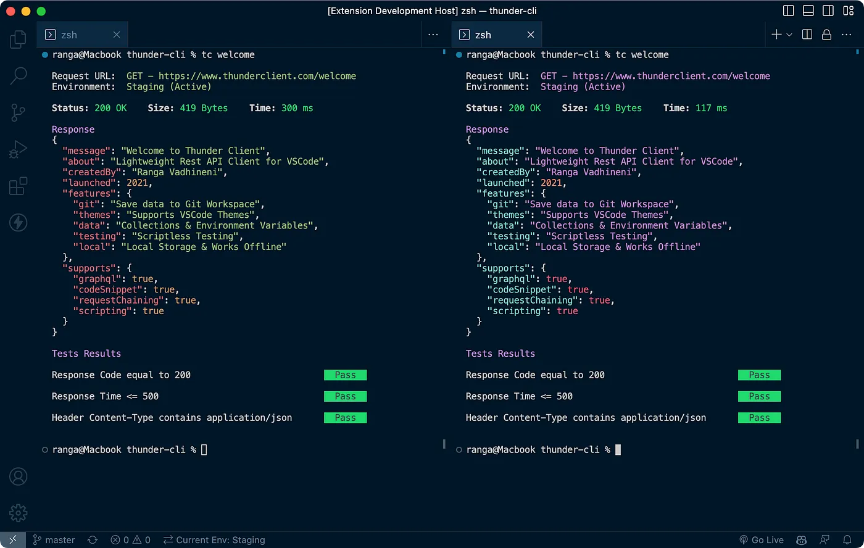
Task: Open the Explorer view in activity bar
Action: 18,39
